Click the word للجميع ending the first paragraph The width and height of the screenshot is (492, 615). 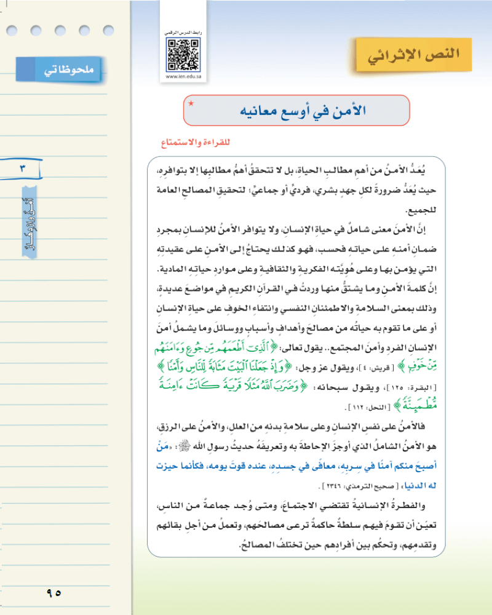click(x=422, y=210)
